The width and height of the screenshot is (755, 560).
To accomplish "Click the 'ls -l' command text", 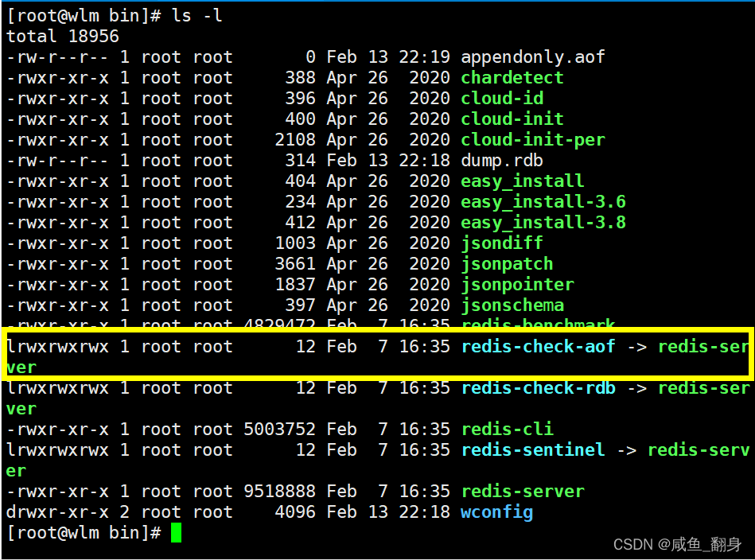I will click(x=197, y=16).
